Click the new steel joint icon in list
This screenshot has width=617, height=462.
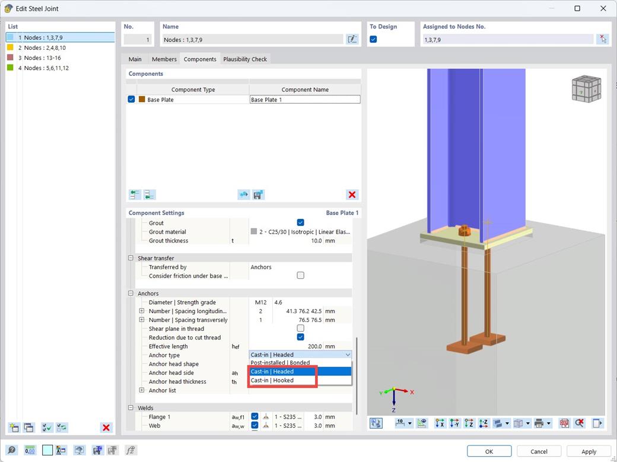point(14,428)
